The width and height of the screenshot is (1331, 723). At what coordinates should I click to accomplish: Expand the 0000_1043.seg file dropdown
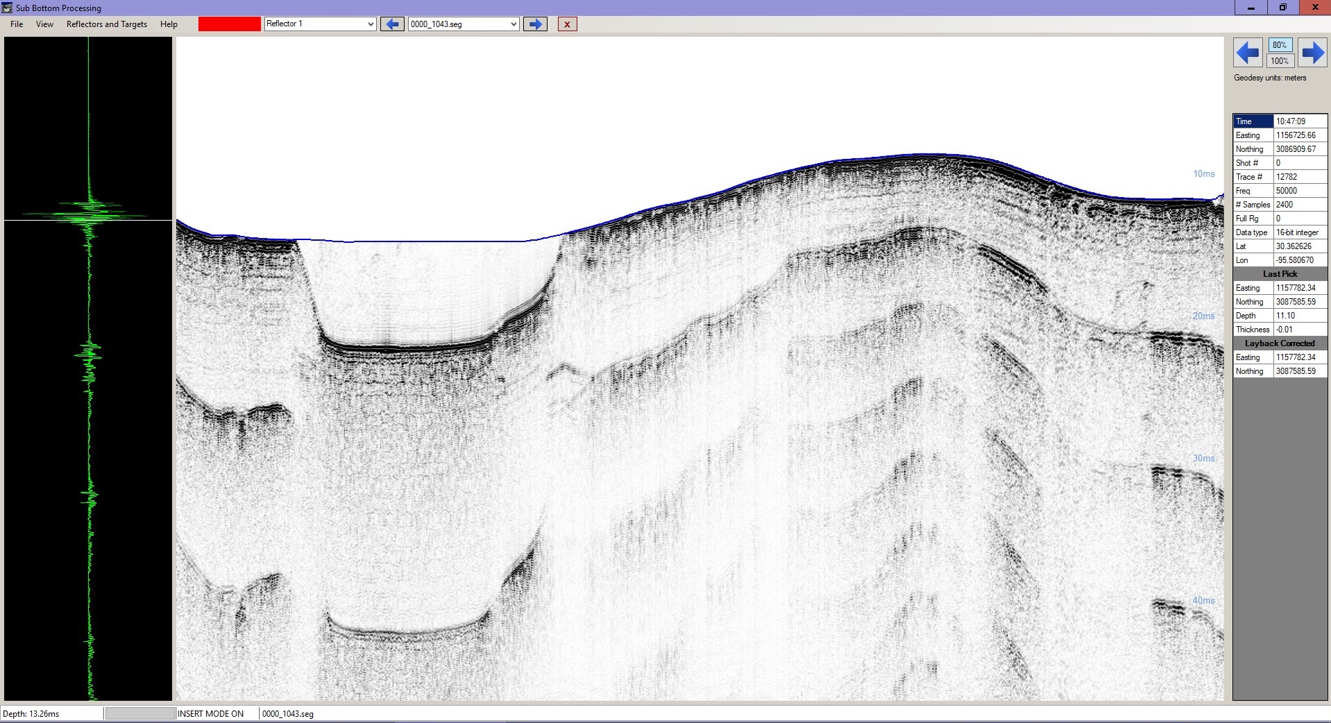click(x=514, y=24)
